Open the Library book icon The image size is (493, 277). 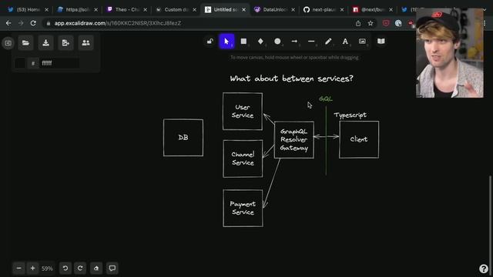point(381,42)
